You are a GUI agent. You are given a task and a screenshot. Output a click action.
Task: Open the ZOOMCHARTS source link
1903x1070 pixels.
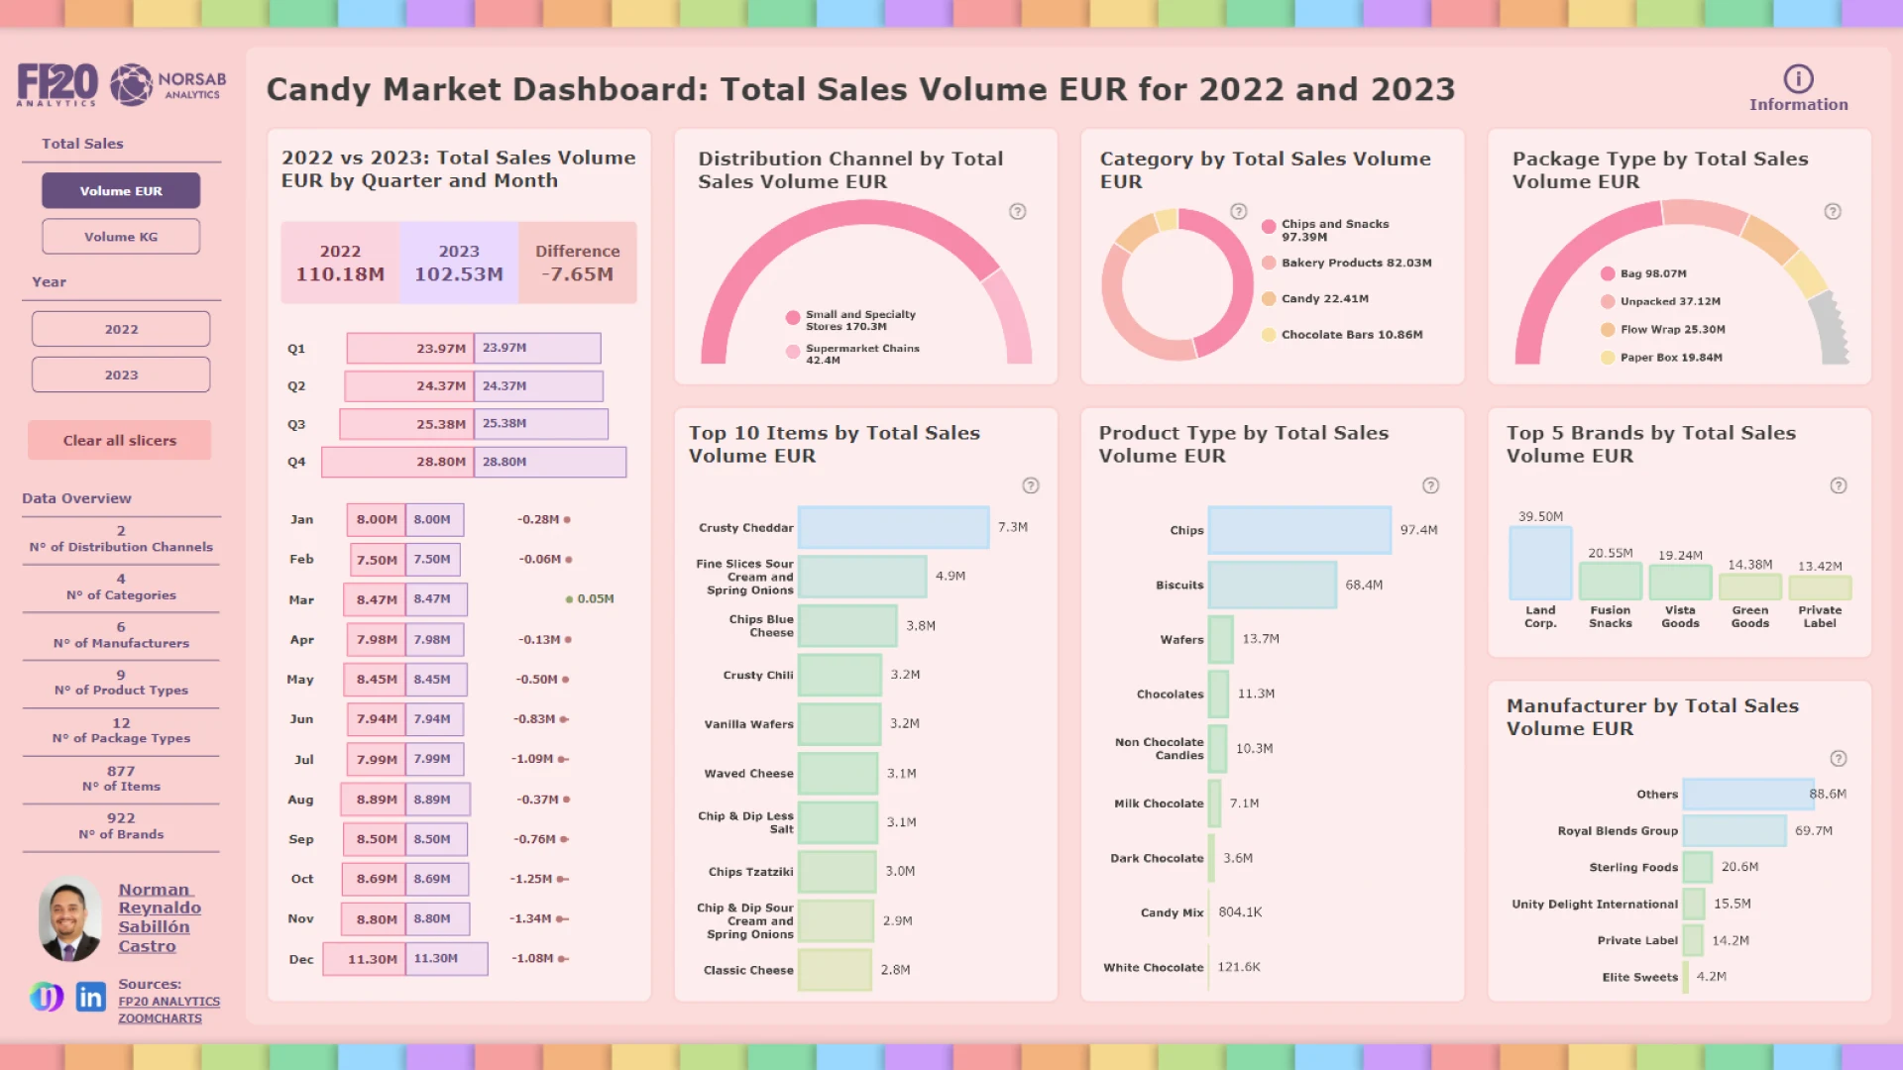(x=160, y=1018)
